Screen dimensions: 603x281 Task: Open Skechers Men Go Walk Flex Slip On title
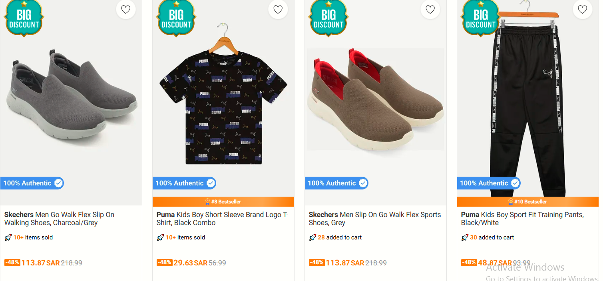point(60,219)
